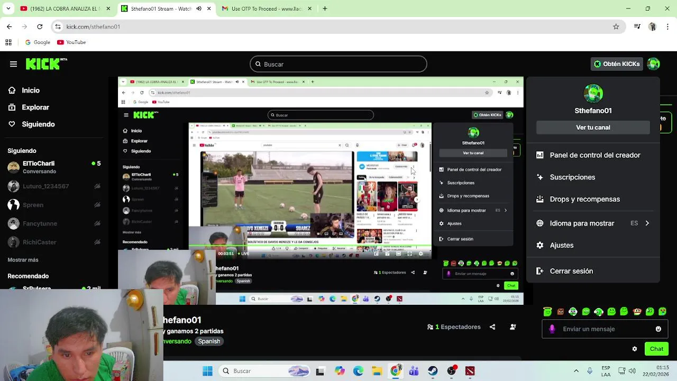
Task: Close the Use OTP To Proceed tab
Action: 309,8
